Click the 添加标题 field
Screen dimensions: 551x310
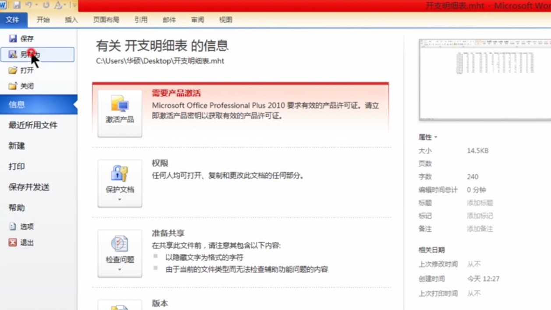coord(480,203)
